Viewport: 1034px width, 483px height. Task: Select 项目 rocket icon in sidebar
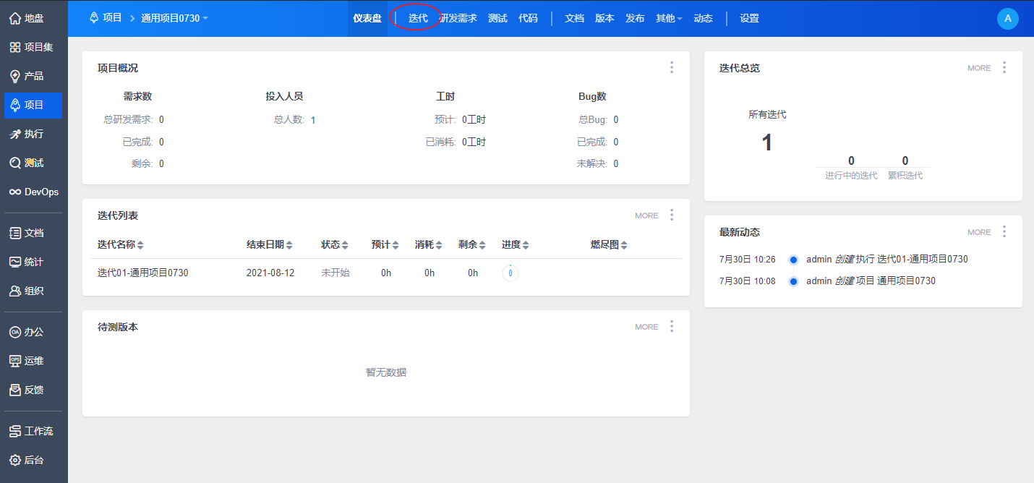coord(14,105)
